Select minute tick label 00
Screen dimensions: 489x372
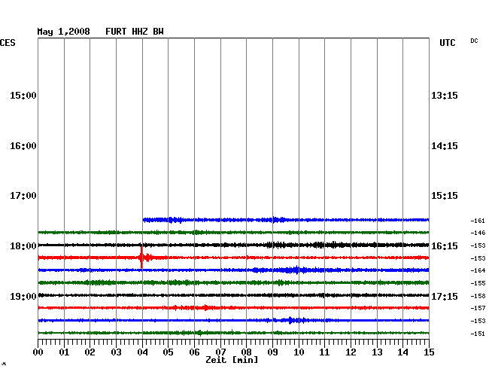point(38,352)
